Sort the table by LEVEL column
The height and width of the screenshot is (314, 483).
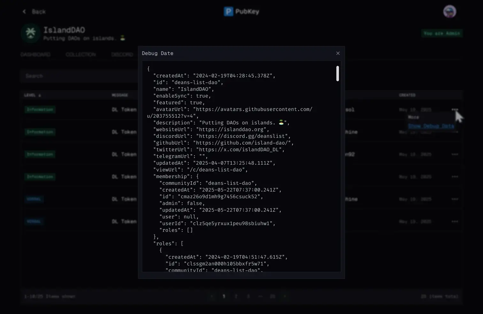[x=33, y=95]
